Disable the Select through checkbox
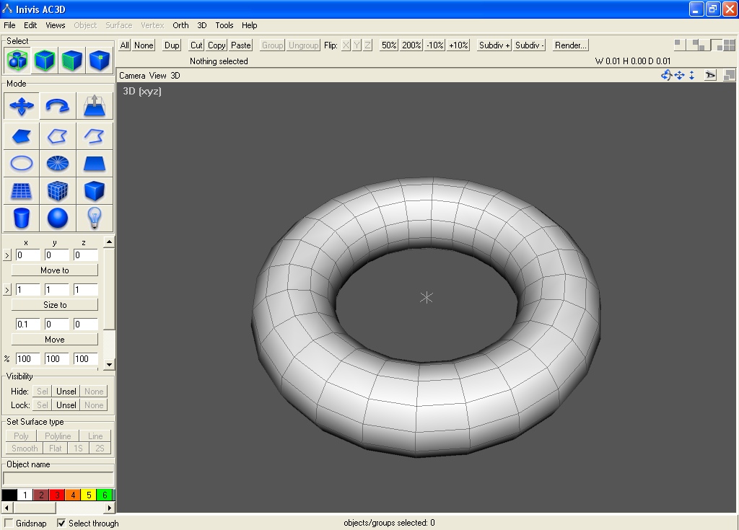739x530 pixels. (61, 523)
